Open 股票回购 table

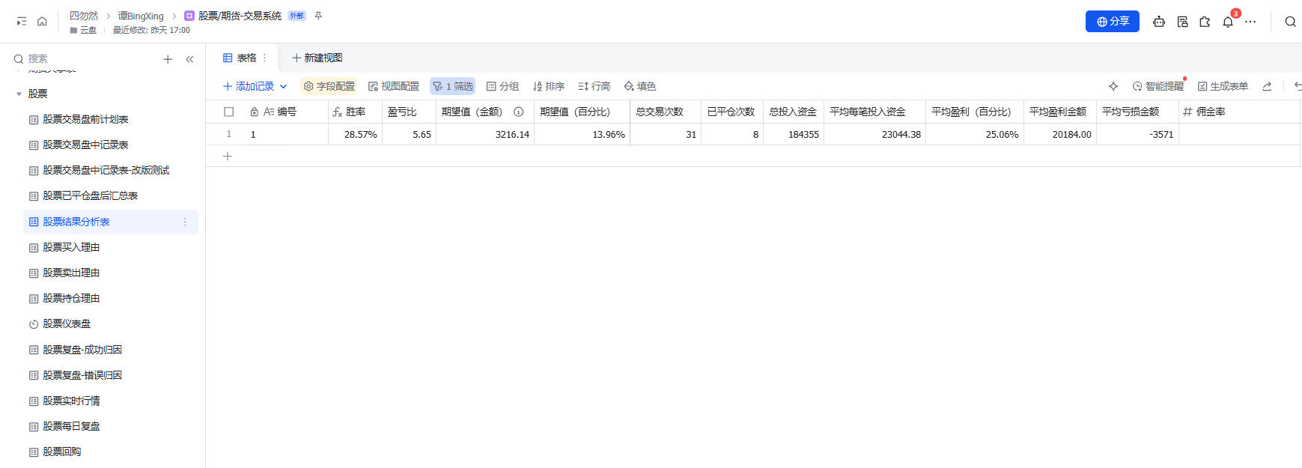pyautogui.click(x=61, y=452)
